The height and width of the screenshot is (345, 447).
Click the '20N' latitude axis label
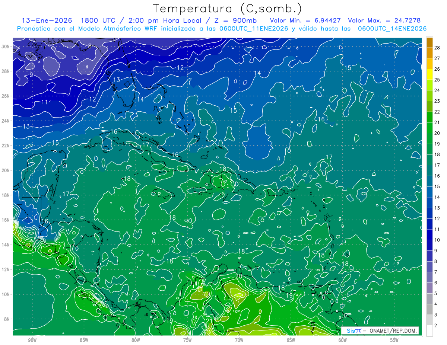tap(6, 170)
